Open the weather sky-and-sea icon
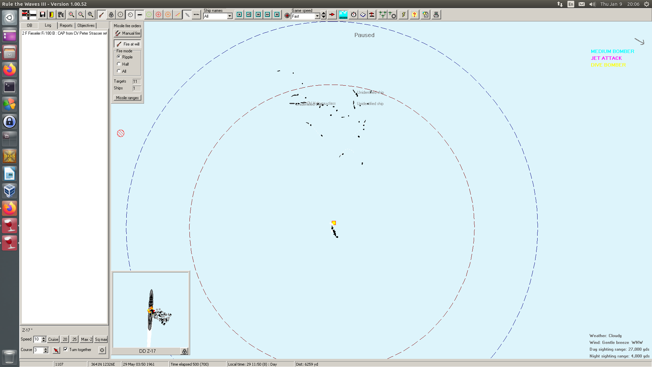The width and height of the screenshot is (652, 367). pyautogui.click(x=343, y=15)
